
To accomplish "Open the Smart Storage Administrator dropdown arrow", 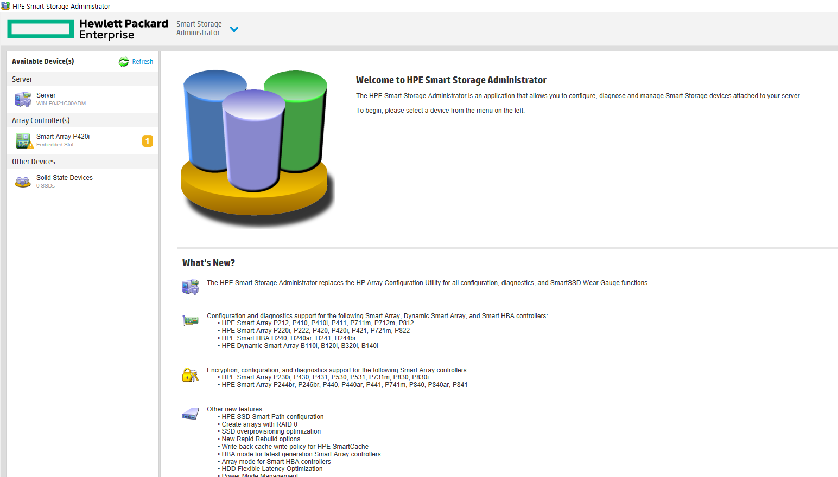I will tap(234, 29).
